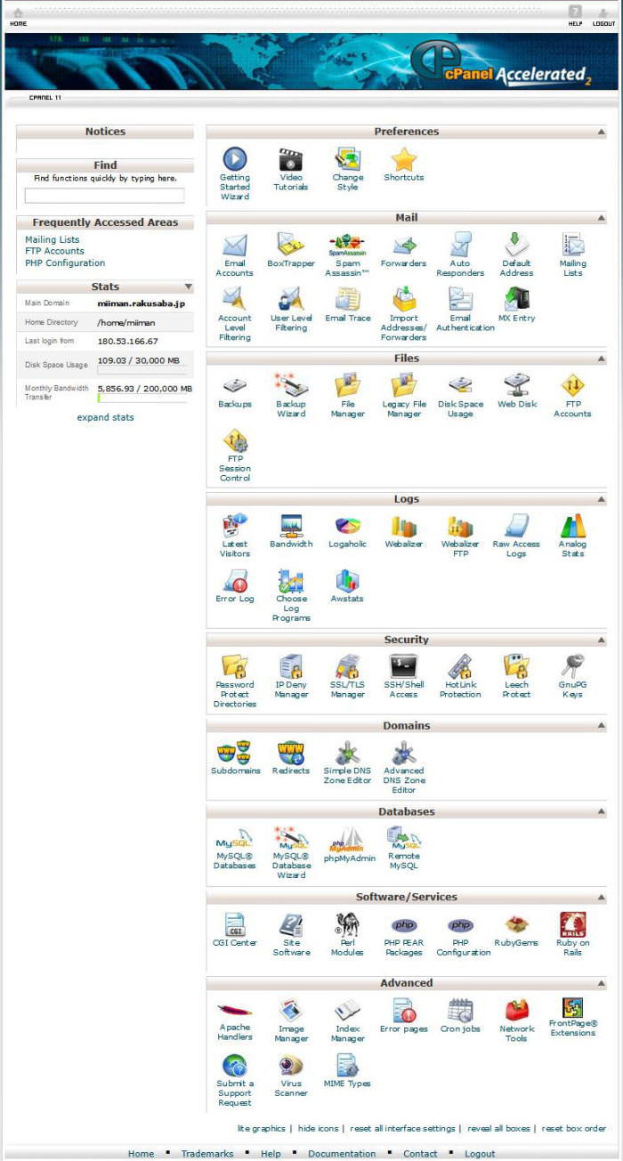Open Default Address settings
623x1161 pixels.
pyautogui.click(x=516, y=246)
